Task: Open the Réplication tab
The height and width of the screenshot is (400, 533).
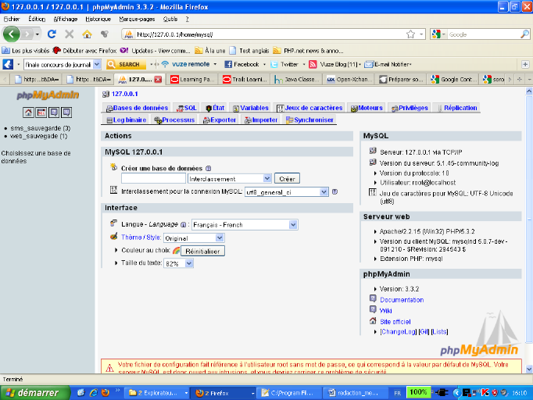Action: [457, 108]
